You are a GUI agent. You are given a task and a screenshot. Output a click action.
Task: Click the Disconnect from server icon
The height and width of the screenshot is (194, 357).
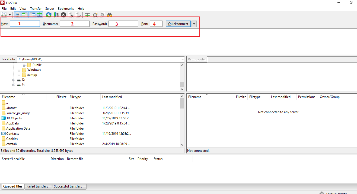coord(71,15)
